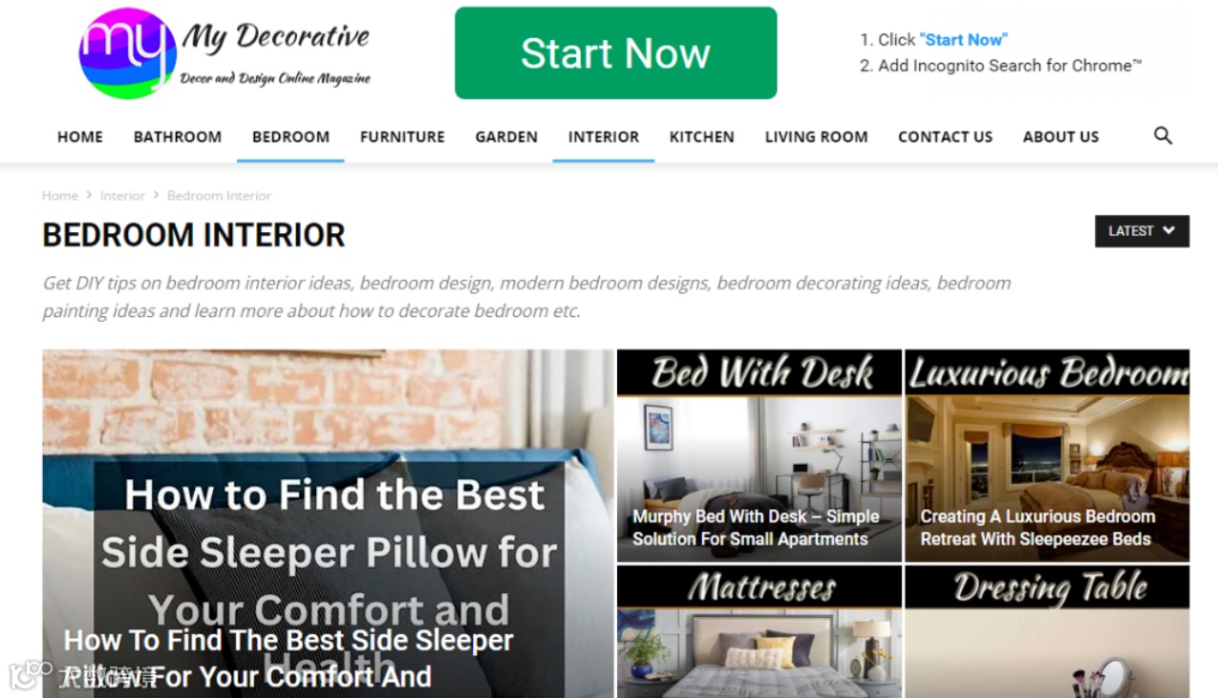This screenshot has width=1218, height=698.
Task: Open the Mattresses article thumbnail
Action: point(759,631)
